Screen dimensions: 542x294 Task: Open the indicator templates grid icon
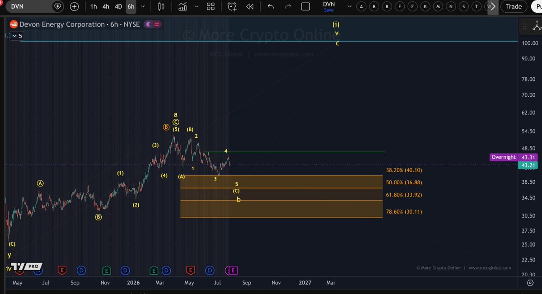[211, 6]
